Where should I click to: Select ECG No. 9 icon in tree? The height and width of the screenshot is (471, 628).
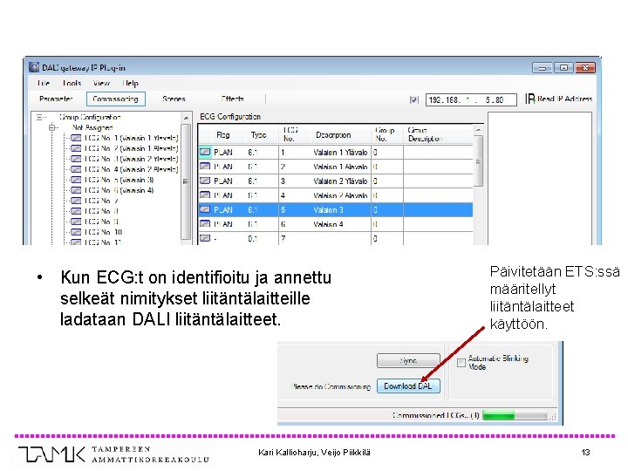pyautogui.click(x=76, y=221)
